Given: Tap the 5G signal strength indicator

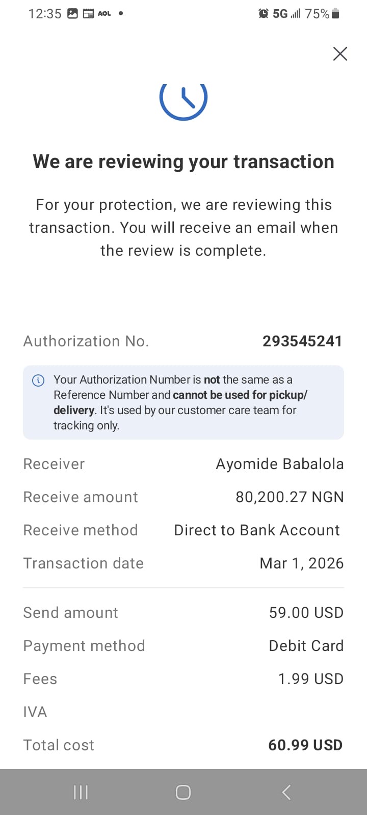Looking at the screenshot, I should point(286,14).
